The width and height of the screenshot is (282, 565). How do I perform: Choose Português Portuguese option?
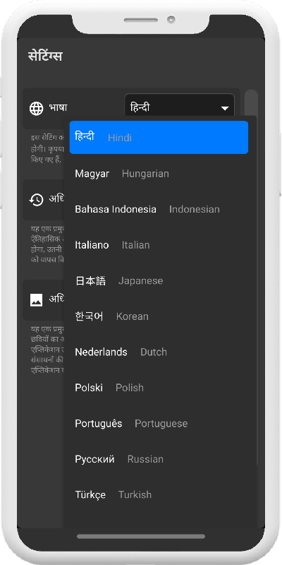[159, 423]
